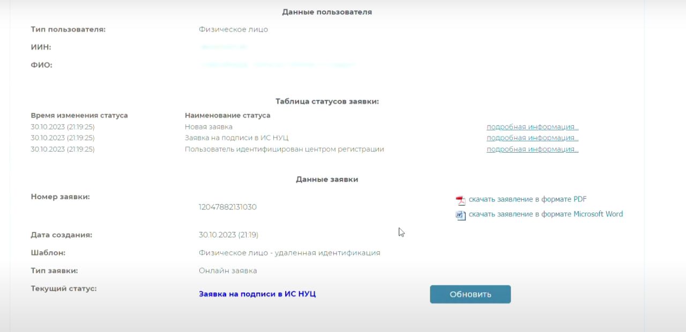686x332 pixels.
Task: Click user type value Физическое лицо
Action: point(233,29)
